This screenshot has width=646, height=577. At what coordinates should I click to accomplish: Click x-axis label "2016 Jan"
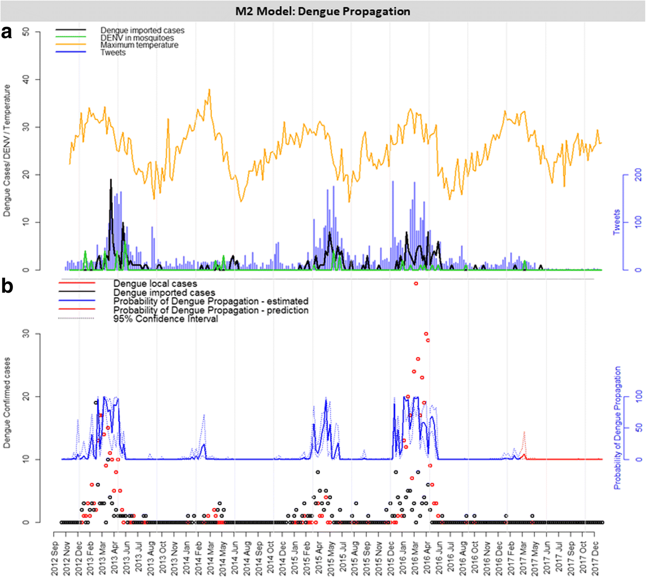[402, 559]
